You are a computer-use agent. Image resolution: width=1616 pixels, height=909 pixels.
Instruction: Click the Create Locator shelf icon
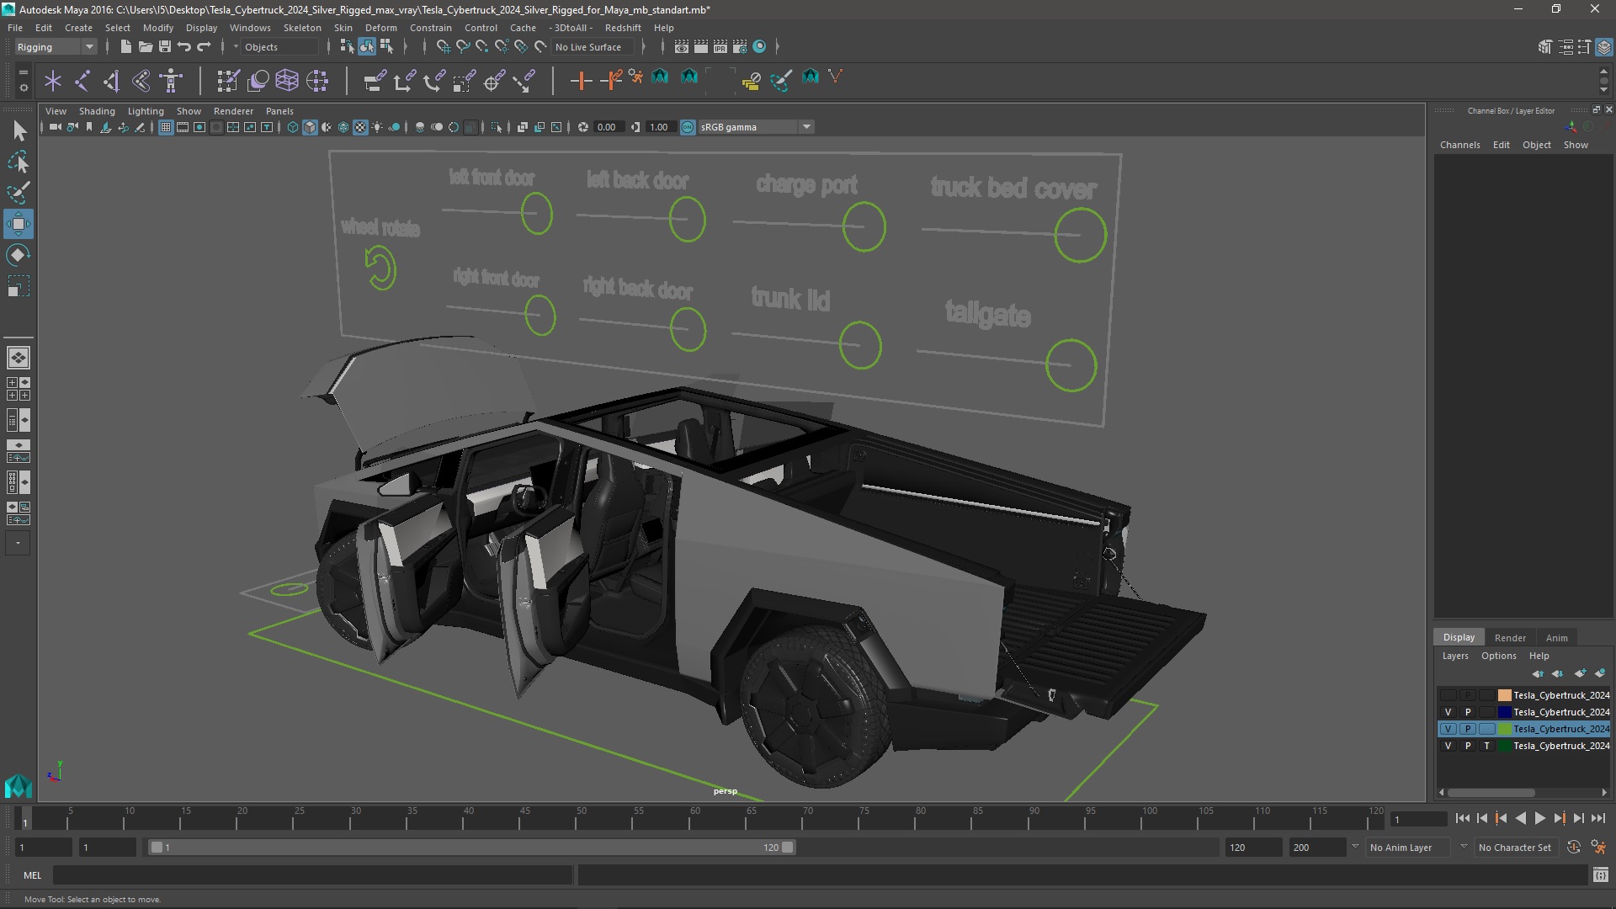pyautogui.click(x=53, y=81)
